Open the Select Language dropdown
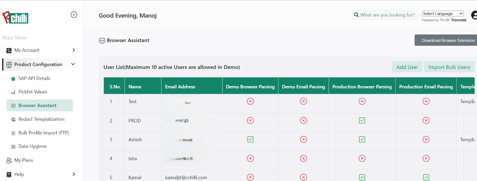 [x=442, y=14]
